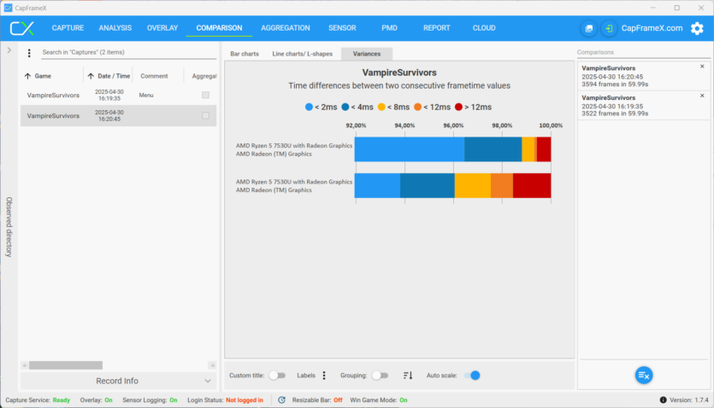Open the CLOUD tab

484,28
